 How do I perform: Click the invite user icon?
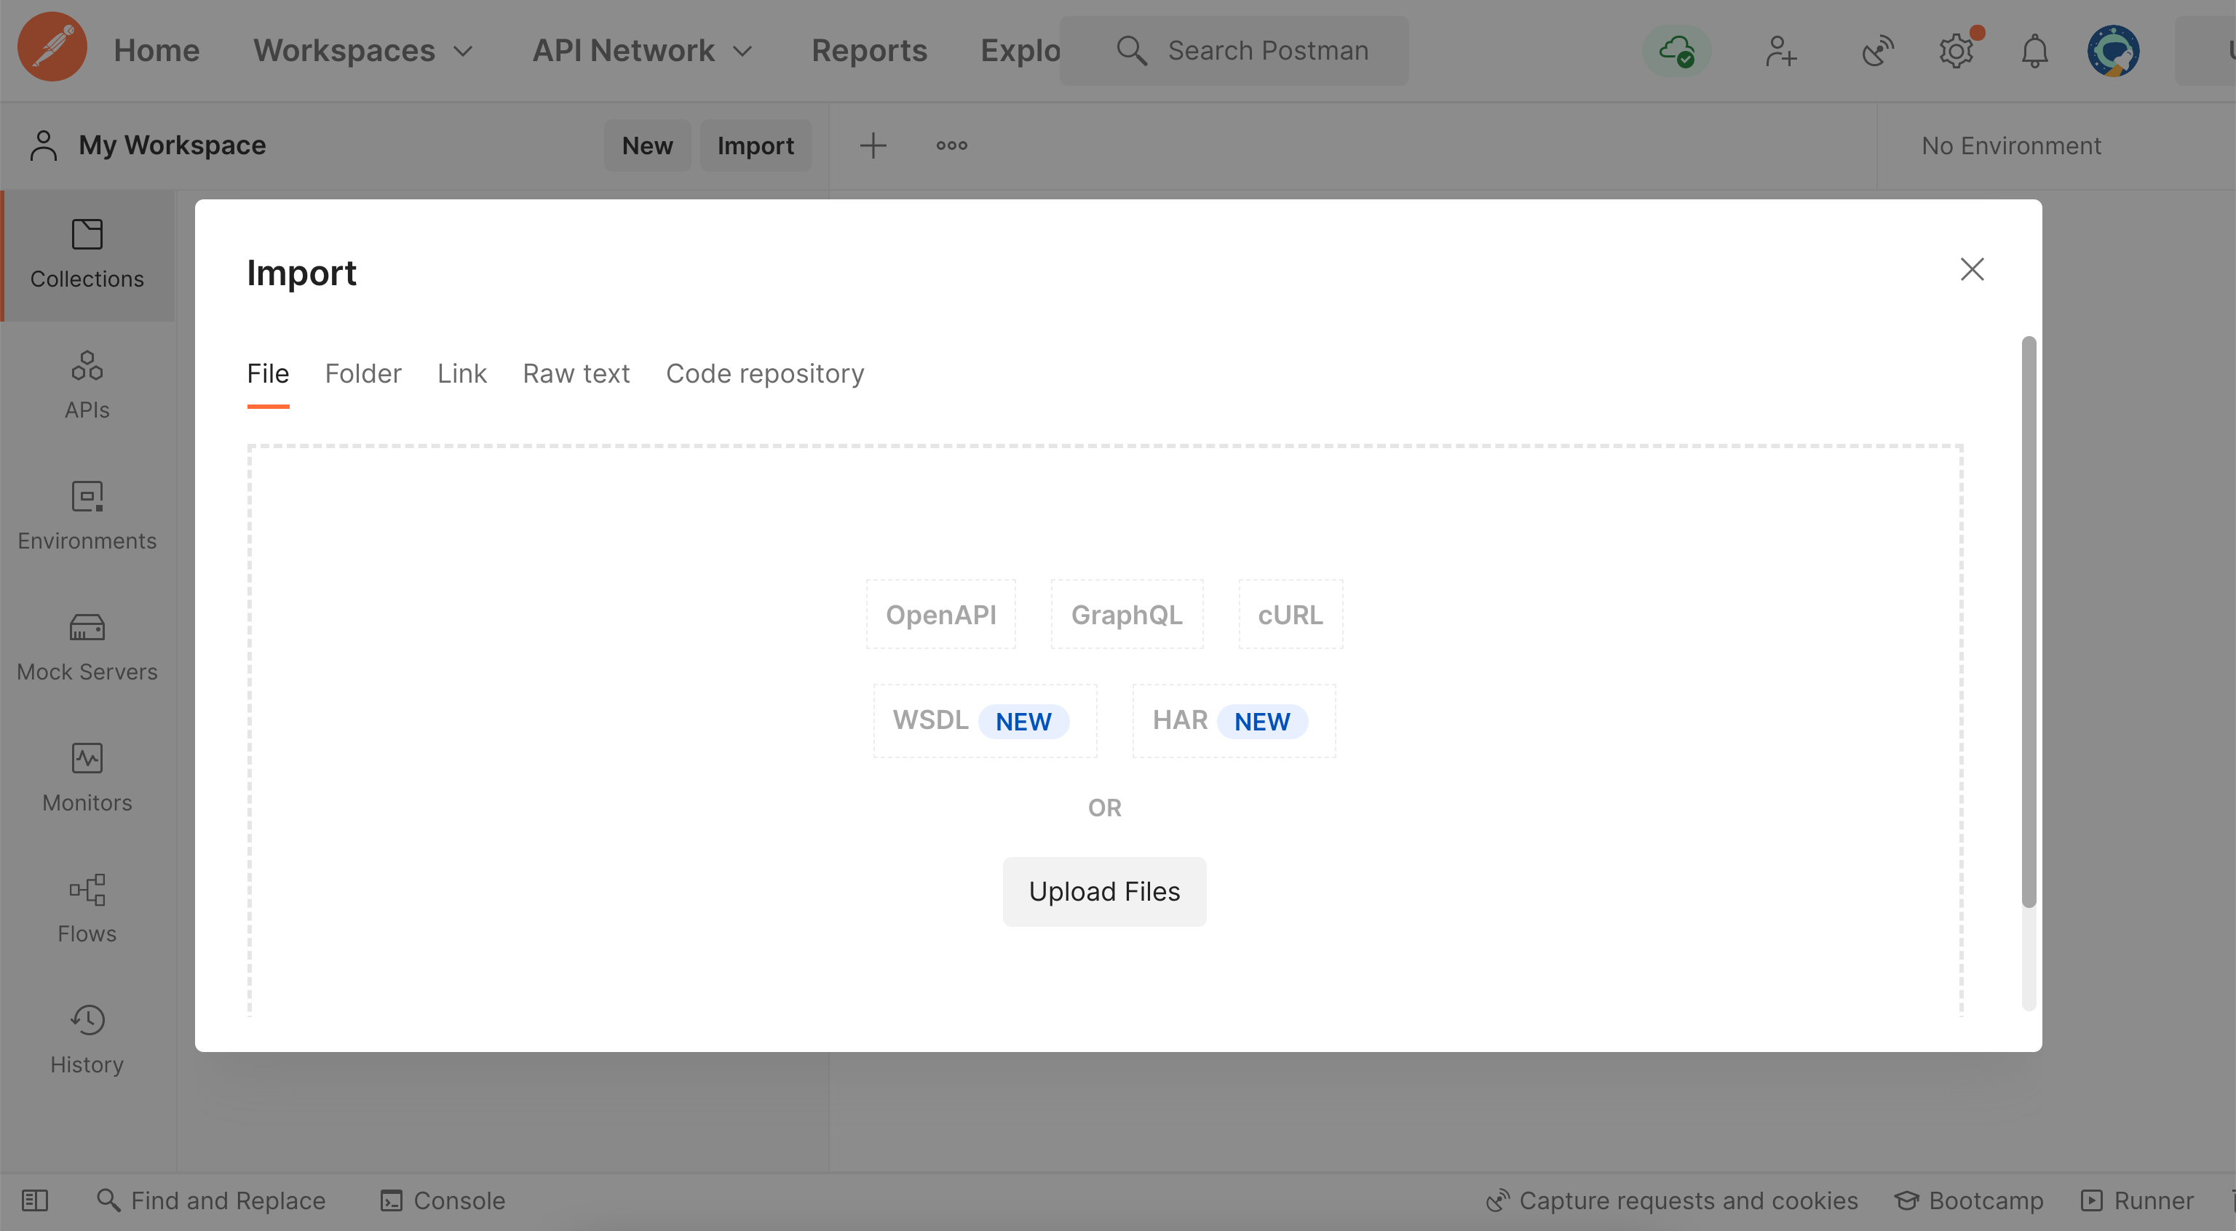1780,50
